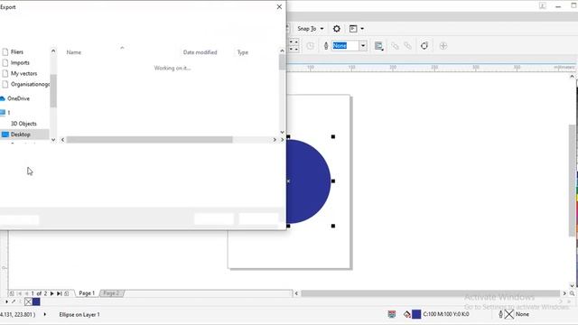Select the outline width field showing None
This screenshot has width=578, height=325.
click(345, 46)
